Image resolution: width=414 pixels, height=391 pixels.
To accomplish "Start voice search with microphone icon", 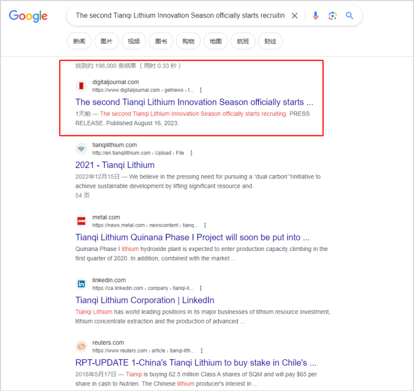I will [x=315, y=16].
